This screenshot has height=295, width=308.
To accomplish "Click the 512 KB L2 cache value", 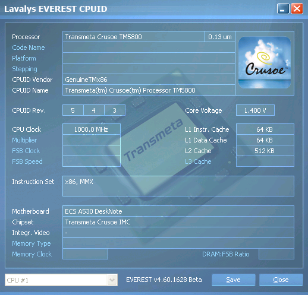I will tap(265, 151).
